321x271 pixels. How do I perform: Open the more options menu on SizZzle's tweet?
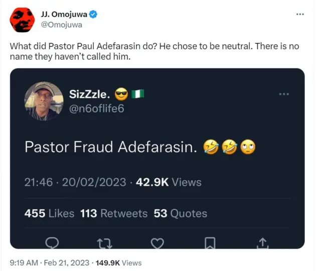pyautogui.click(x=283, y=94)
